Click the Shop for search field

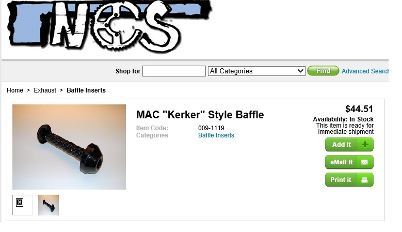[x=174, y=71]
